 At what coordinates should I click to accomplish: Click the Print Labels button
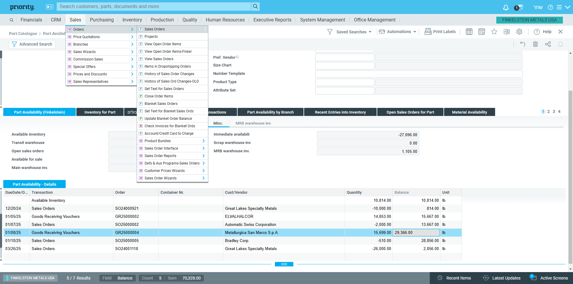pos(440,32)
